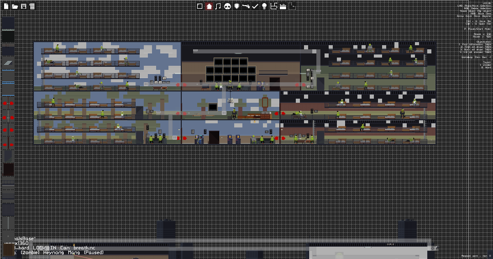
Task: Pick the dark maroon door tile in palette
Action: point(8,169)
